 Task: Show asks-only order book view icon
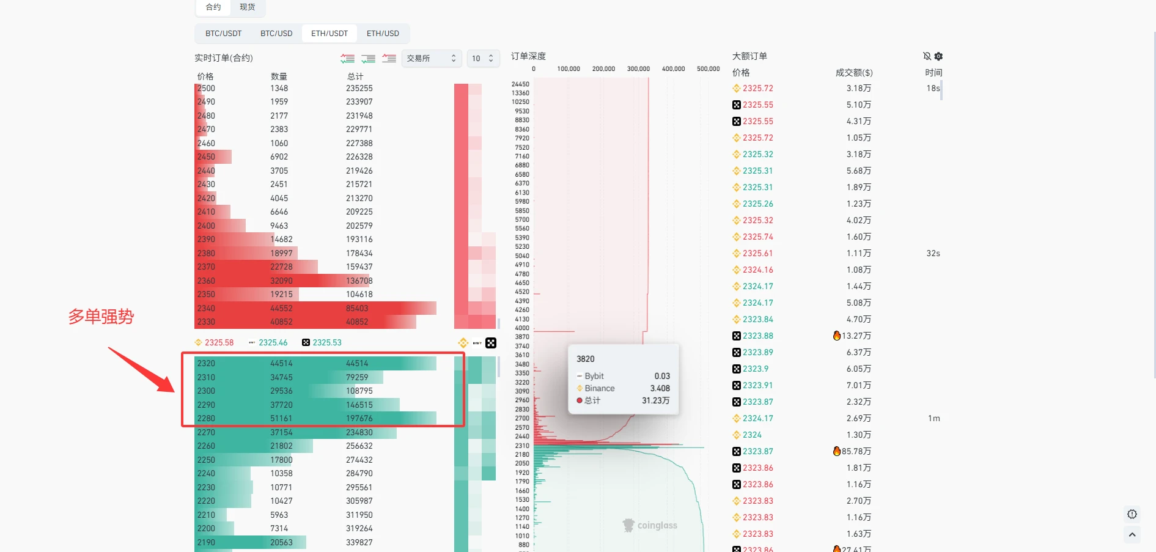point(389,59)
